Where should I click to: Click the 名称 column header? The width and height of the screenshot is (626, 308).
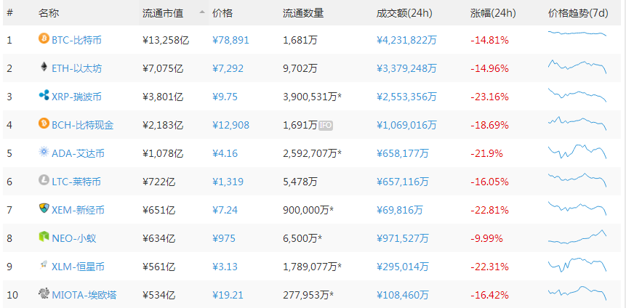[49, 13]
